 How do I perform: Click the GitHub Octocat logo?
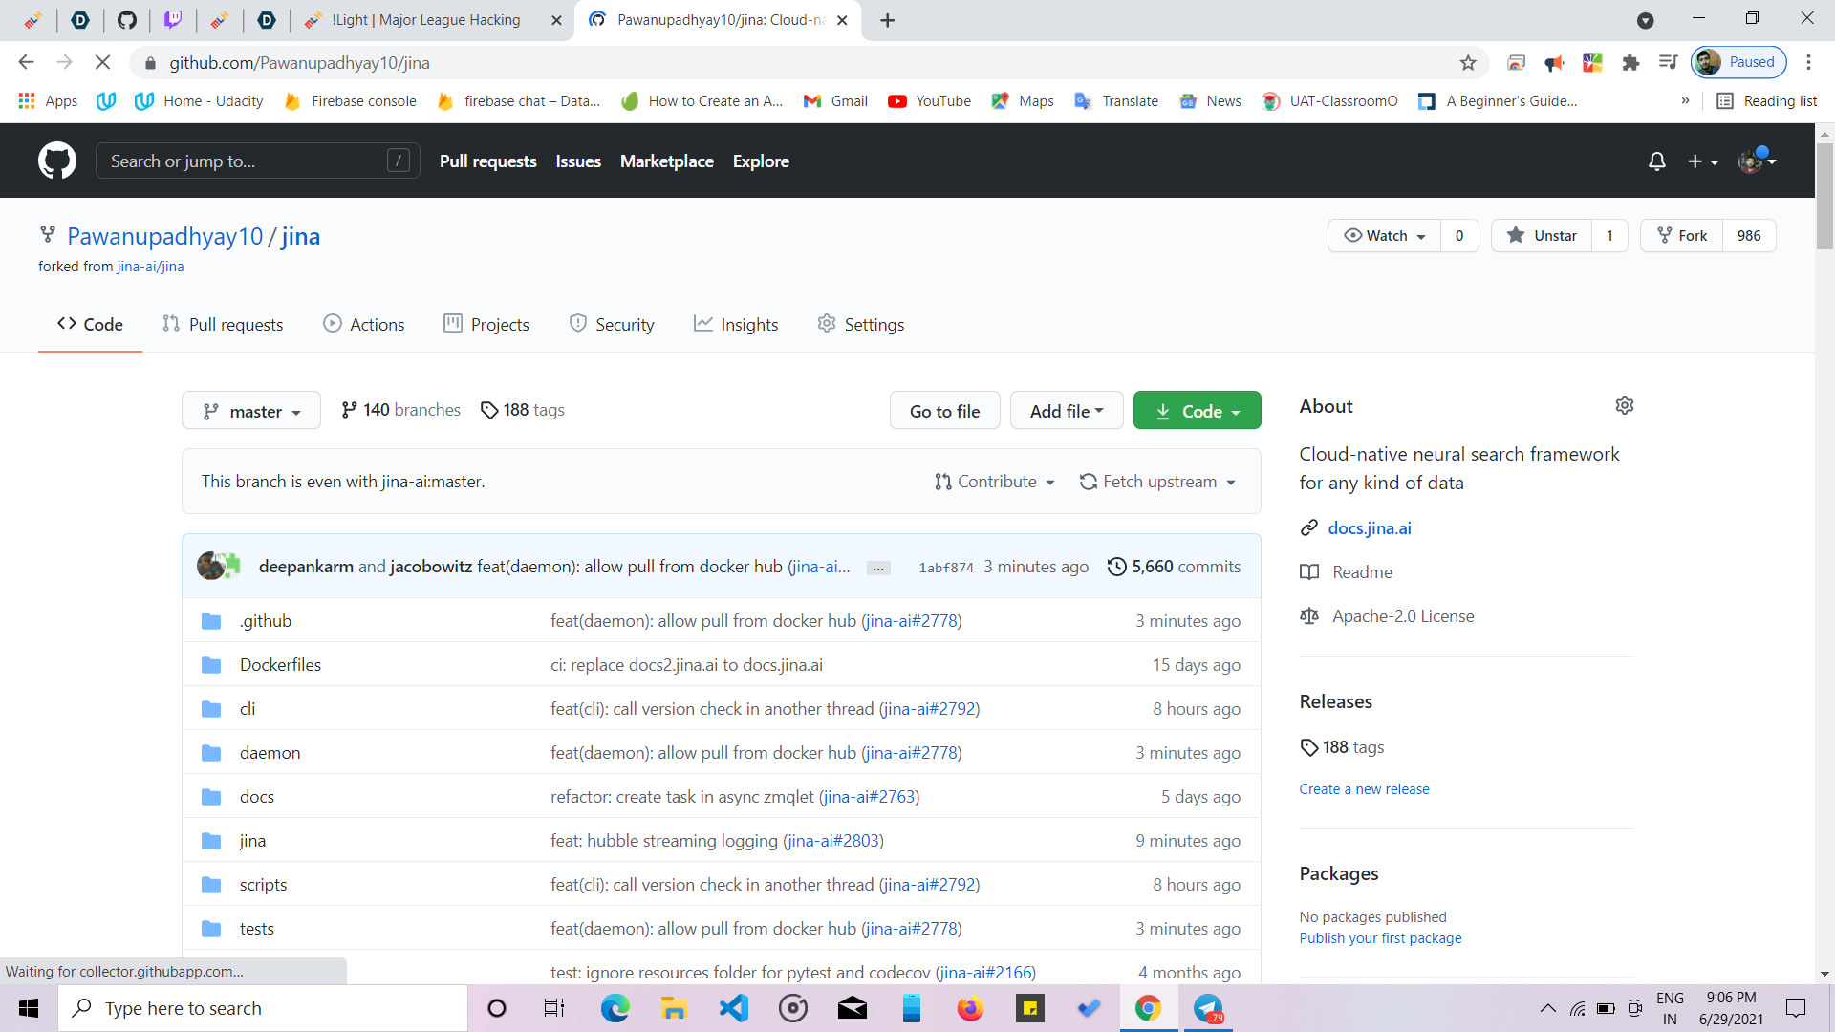57,161
